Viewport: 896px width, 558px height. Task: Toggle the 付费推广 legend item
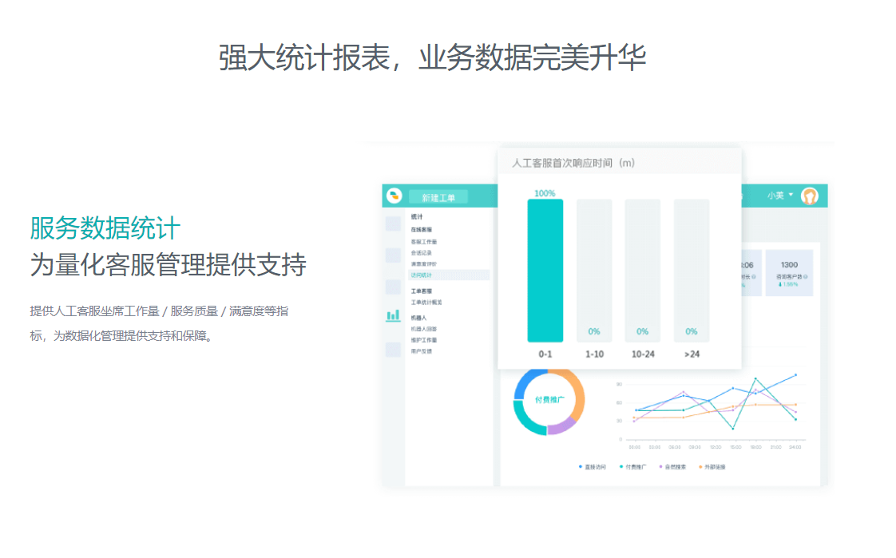pyautogui.click(x=633, y=467)
